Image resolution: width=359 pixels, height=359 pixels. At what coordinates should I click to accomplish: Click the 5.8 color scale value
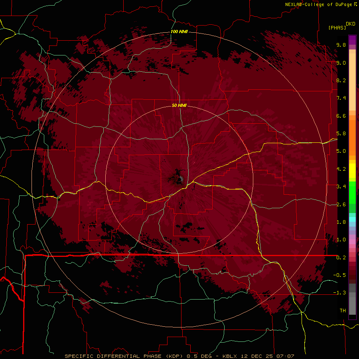[341, 134]
